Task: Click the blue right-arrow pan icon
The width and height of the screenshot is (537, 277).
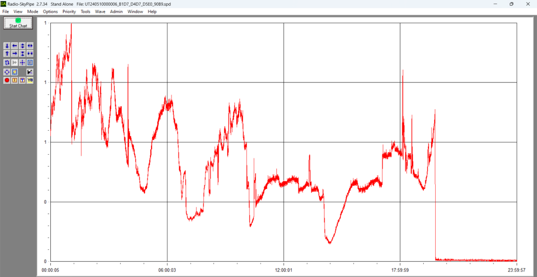Action: [15, 54]
